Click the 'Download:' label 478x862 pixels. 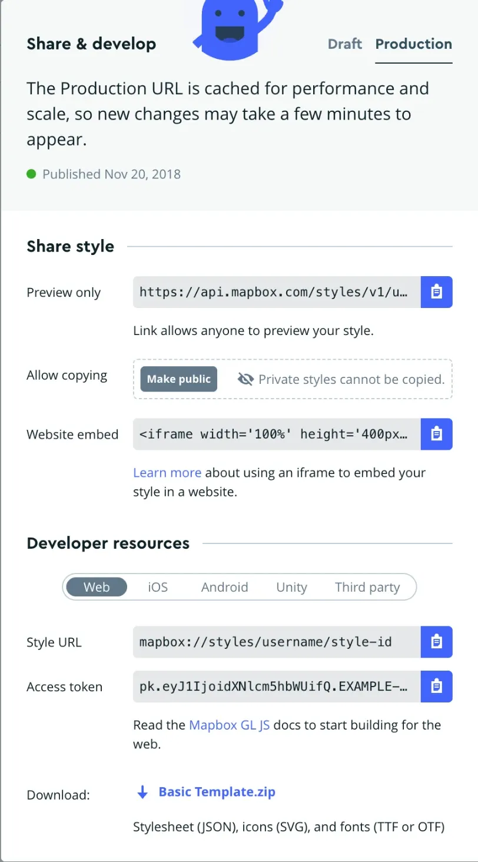click(x=58, y=795)
